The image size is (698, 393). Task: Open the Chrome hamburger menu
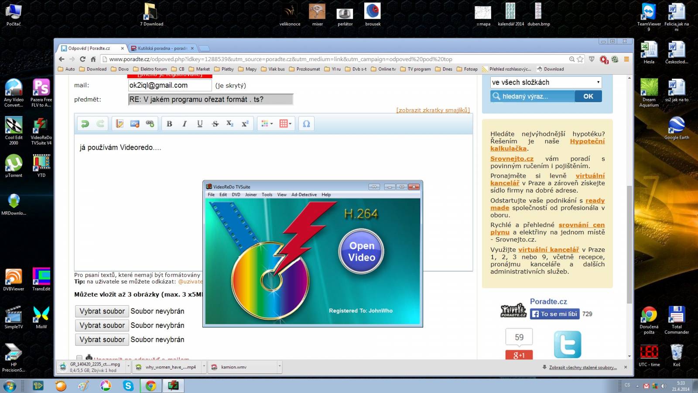(626, 59)
